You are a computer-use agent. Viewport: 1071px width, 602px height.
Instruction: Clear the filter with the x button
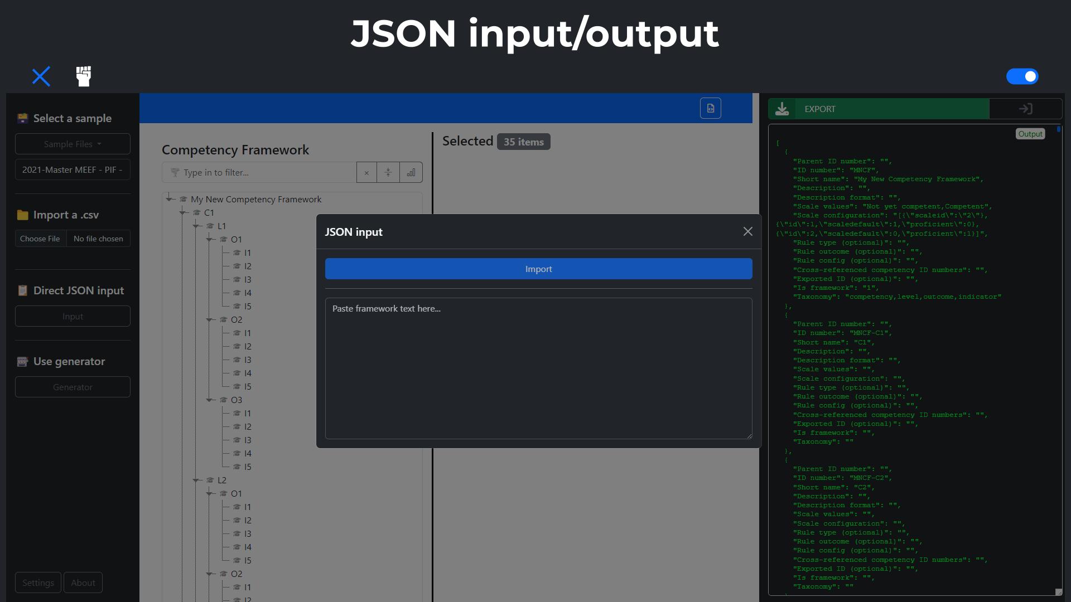pos(366,172)
